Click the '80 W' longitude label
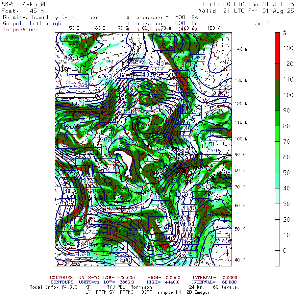296x296 pixels. (x=240, y=170)
